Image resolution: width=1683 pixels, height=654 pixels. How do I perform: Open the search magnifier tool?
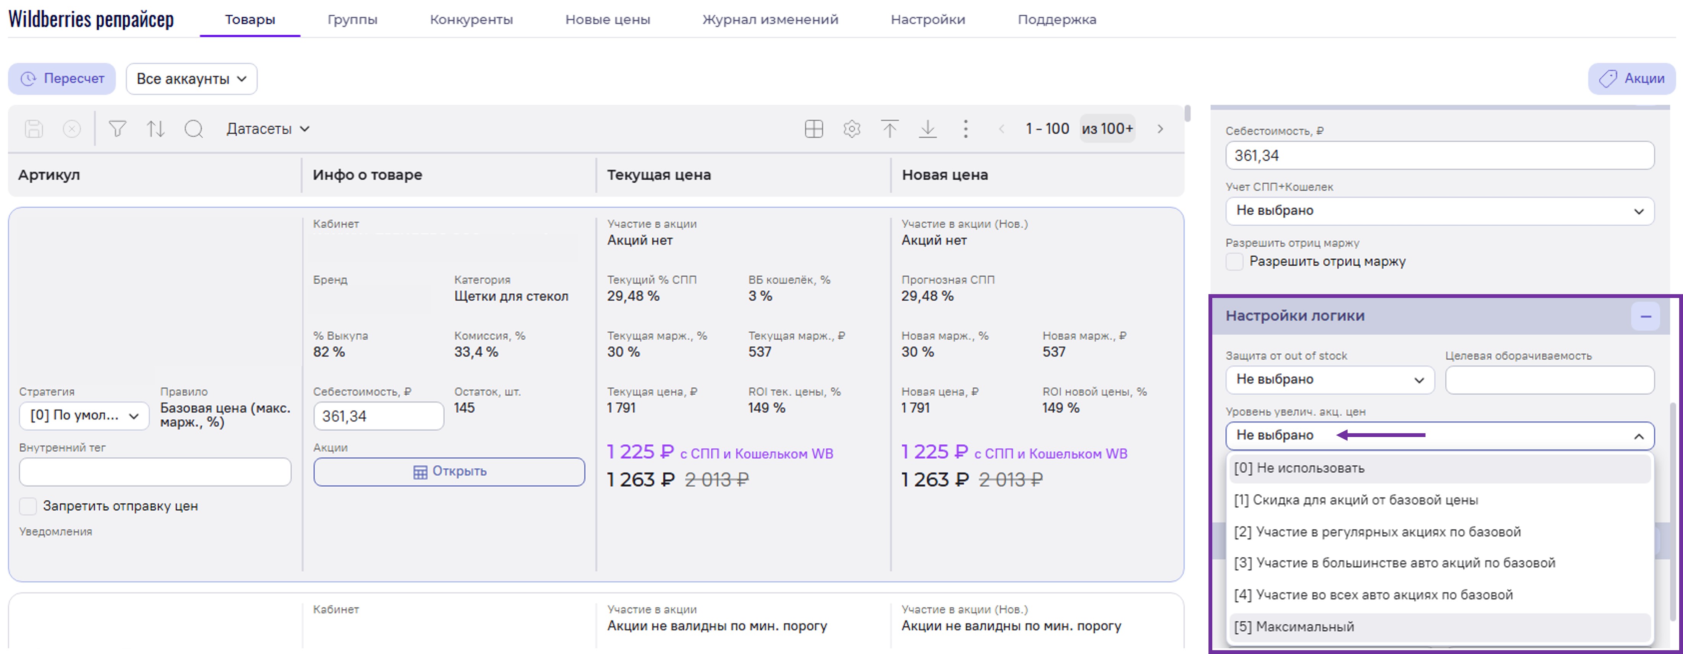tap(193, 129)
